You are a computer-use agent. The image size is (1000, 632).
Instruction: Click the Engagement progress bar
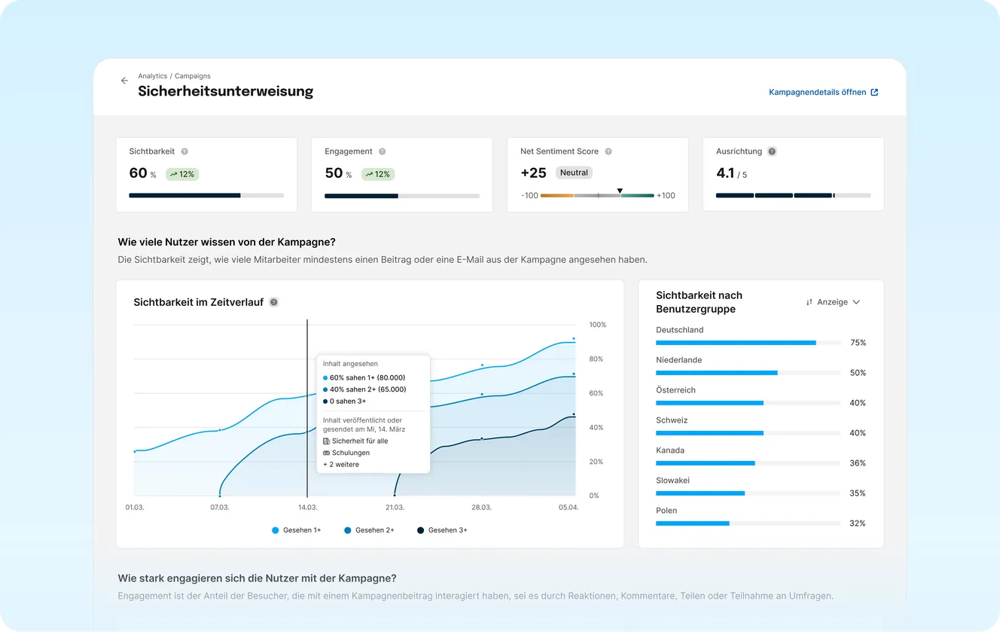tap(402, 196)
